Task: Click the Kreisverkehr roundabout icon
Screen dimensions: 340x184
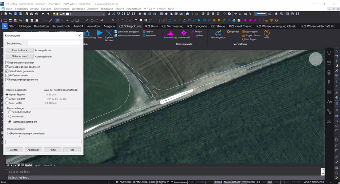Action: click(184, 33)
